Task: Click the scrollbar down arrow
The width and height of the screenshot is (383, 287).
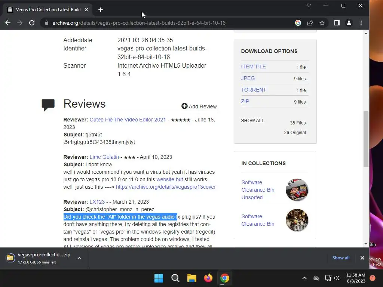Action: [366, 244]
